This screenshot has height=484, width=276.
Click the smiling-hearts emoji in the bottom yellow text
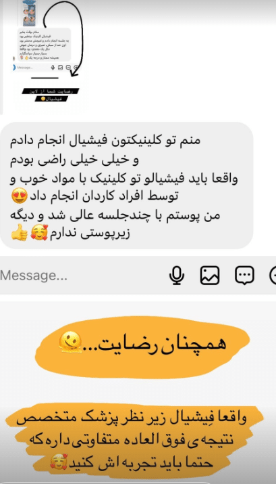pos(59,462)
